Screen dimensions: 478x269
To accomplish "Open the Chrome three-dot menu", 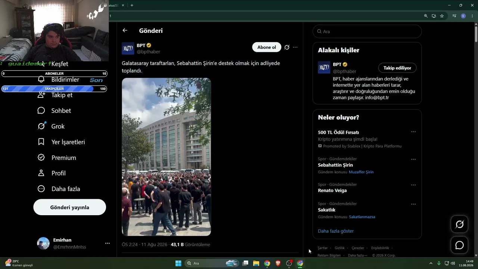I will point(472,16).
